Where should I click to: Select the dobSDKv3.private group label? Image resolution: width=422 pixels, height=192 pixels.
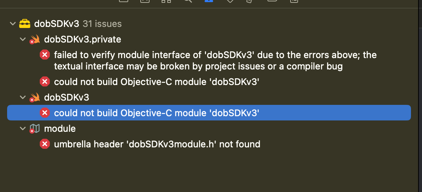tap(82, 39)
